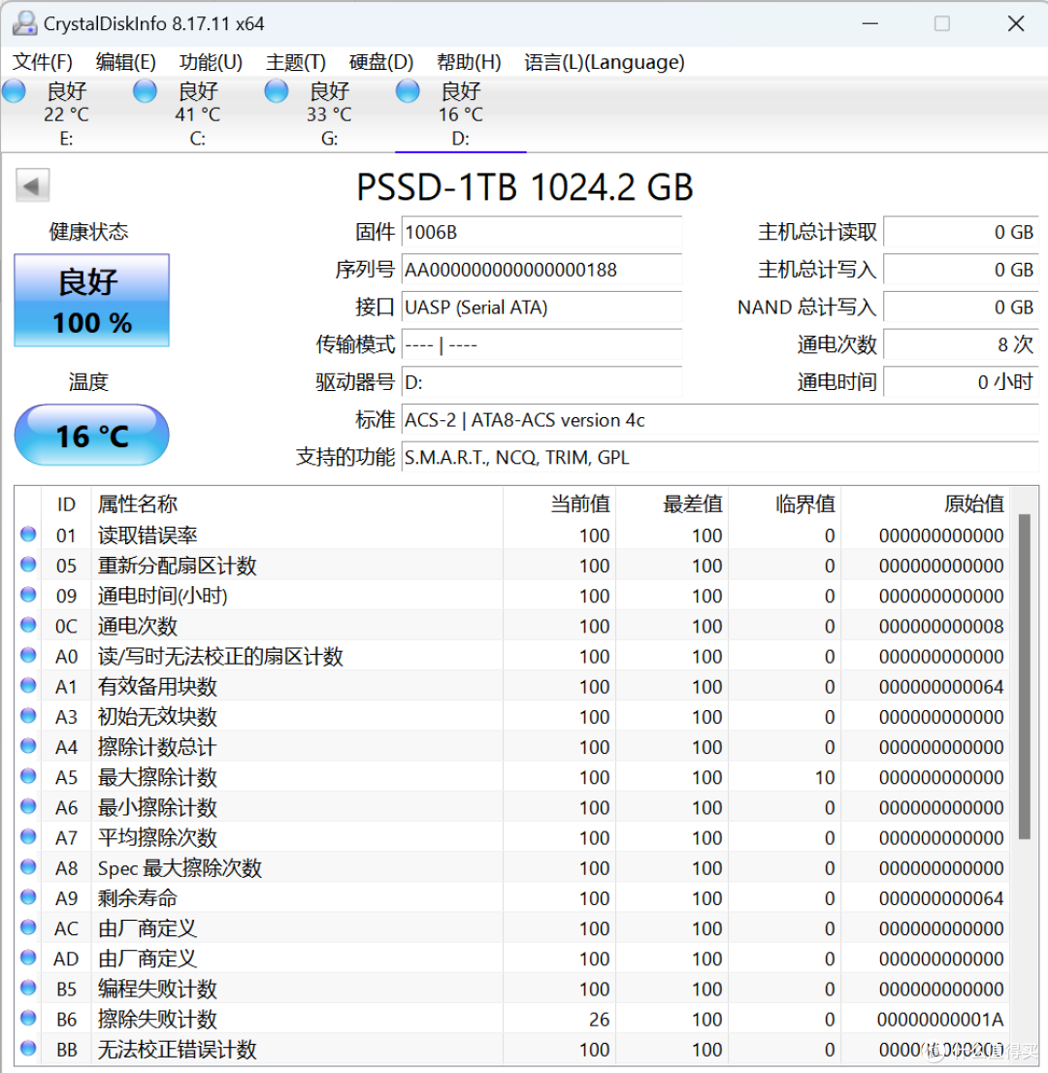Click the 属性名称 column header

297,504
